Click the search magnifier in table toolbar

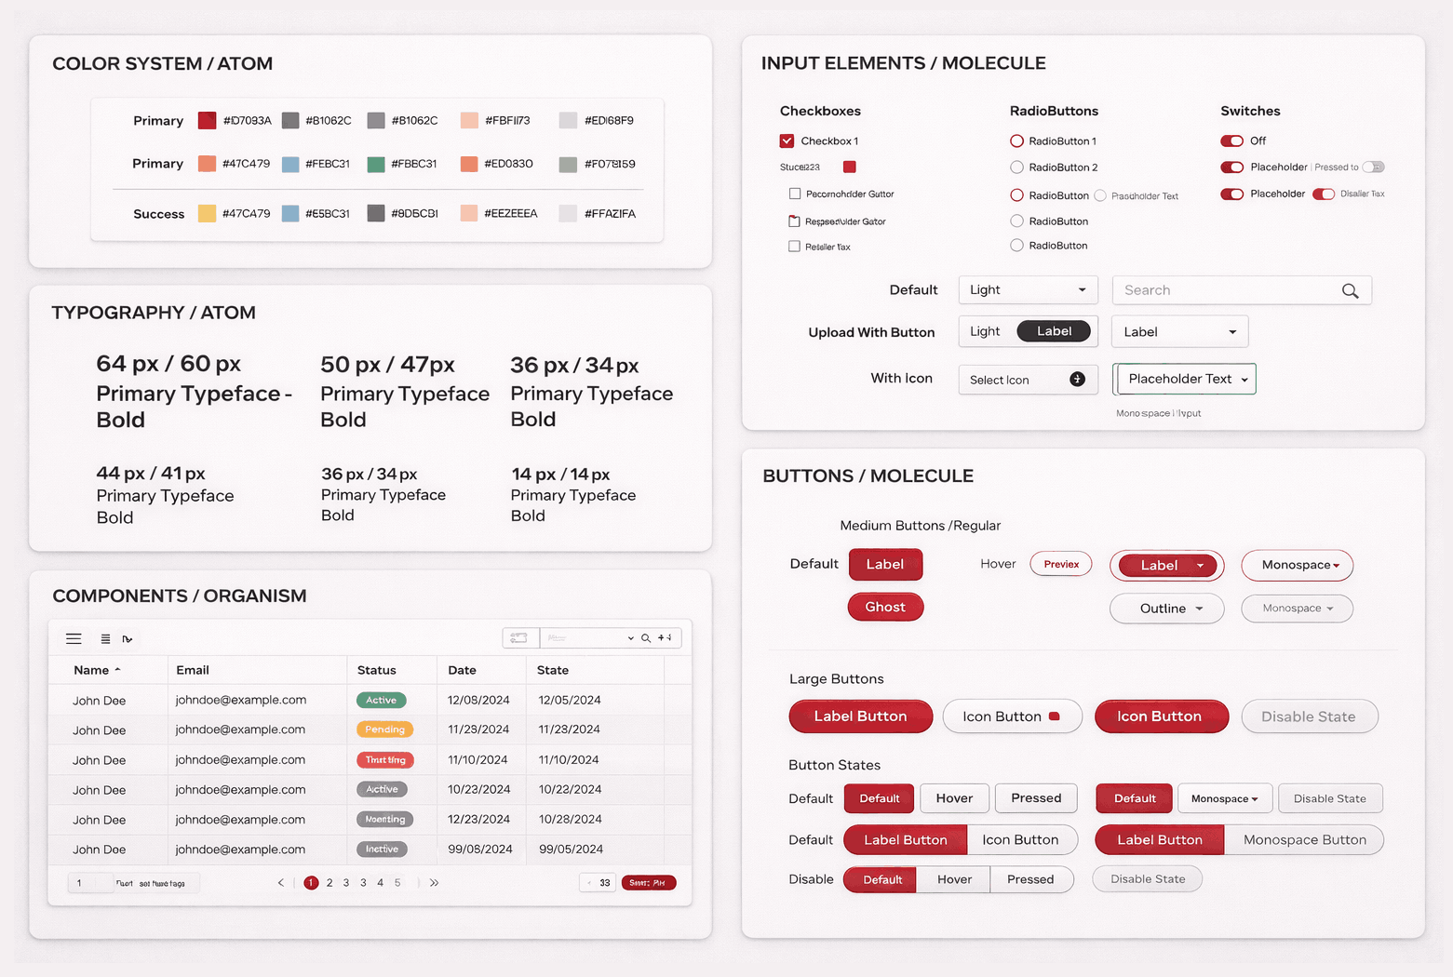coord(646,638)
